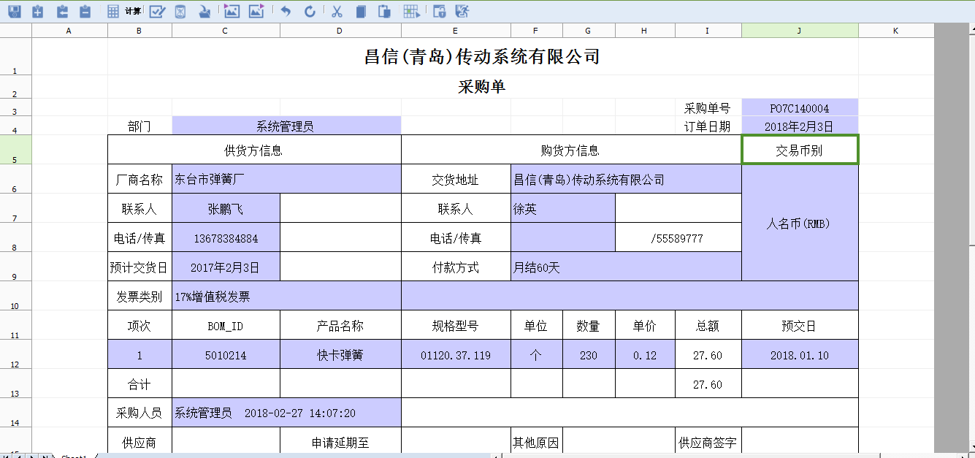Click the 17%增值税发票 invoice type cell

coord(286,297)
